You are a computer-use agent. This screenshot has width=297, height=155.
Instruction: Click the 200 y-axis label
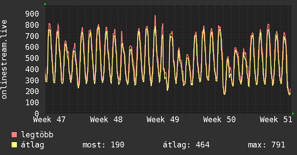[32, 91]
